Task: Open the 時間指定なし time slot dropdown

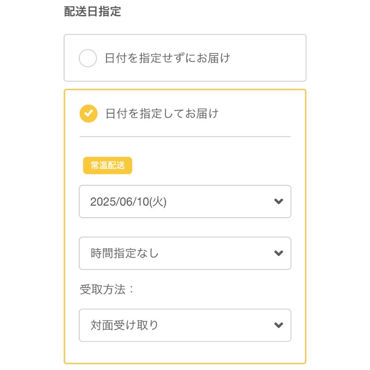Action: point(185,253)
